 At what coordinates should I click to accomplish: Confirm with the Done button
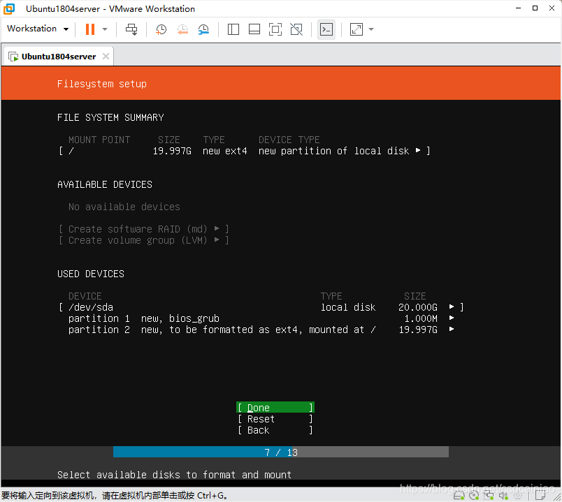tap(275, 408)
